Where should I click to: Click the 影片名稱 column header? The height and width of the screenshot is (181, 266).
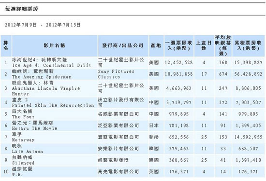55,45
